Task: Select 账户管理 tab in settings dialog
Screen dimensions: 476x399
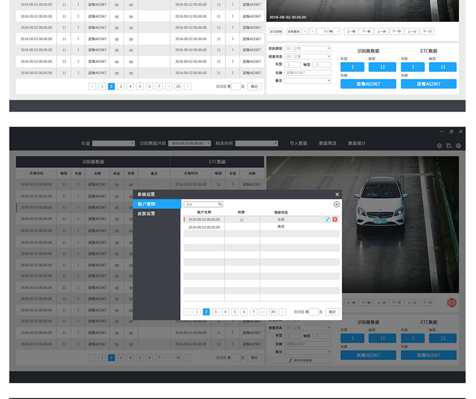Action: click(147, 204)
